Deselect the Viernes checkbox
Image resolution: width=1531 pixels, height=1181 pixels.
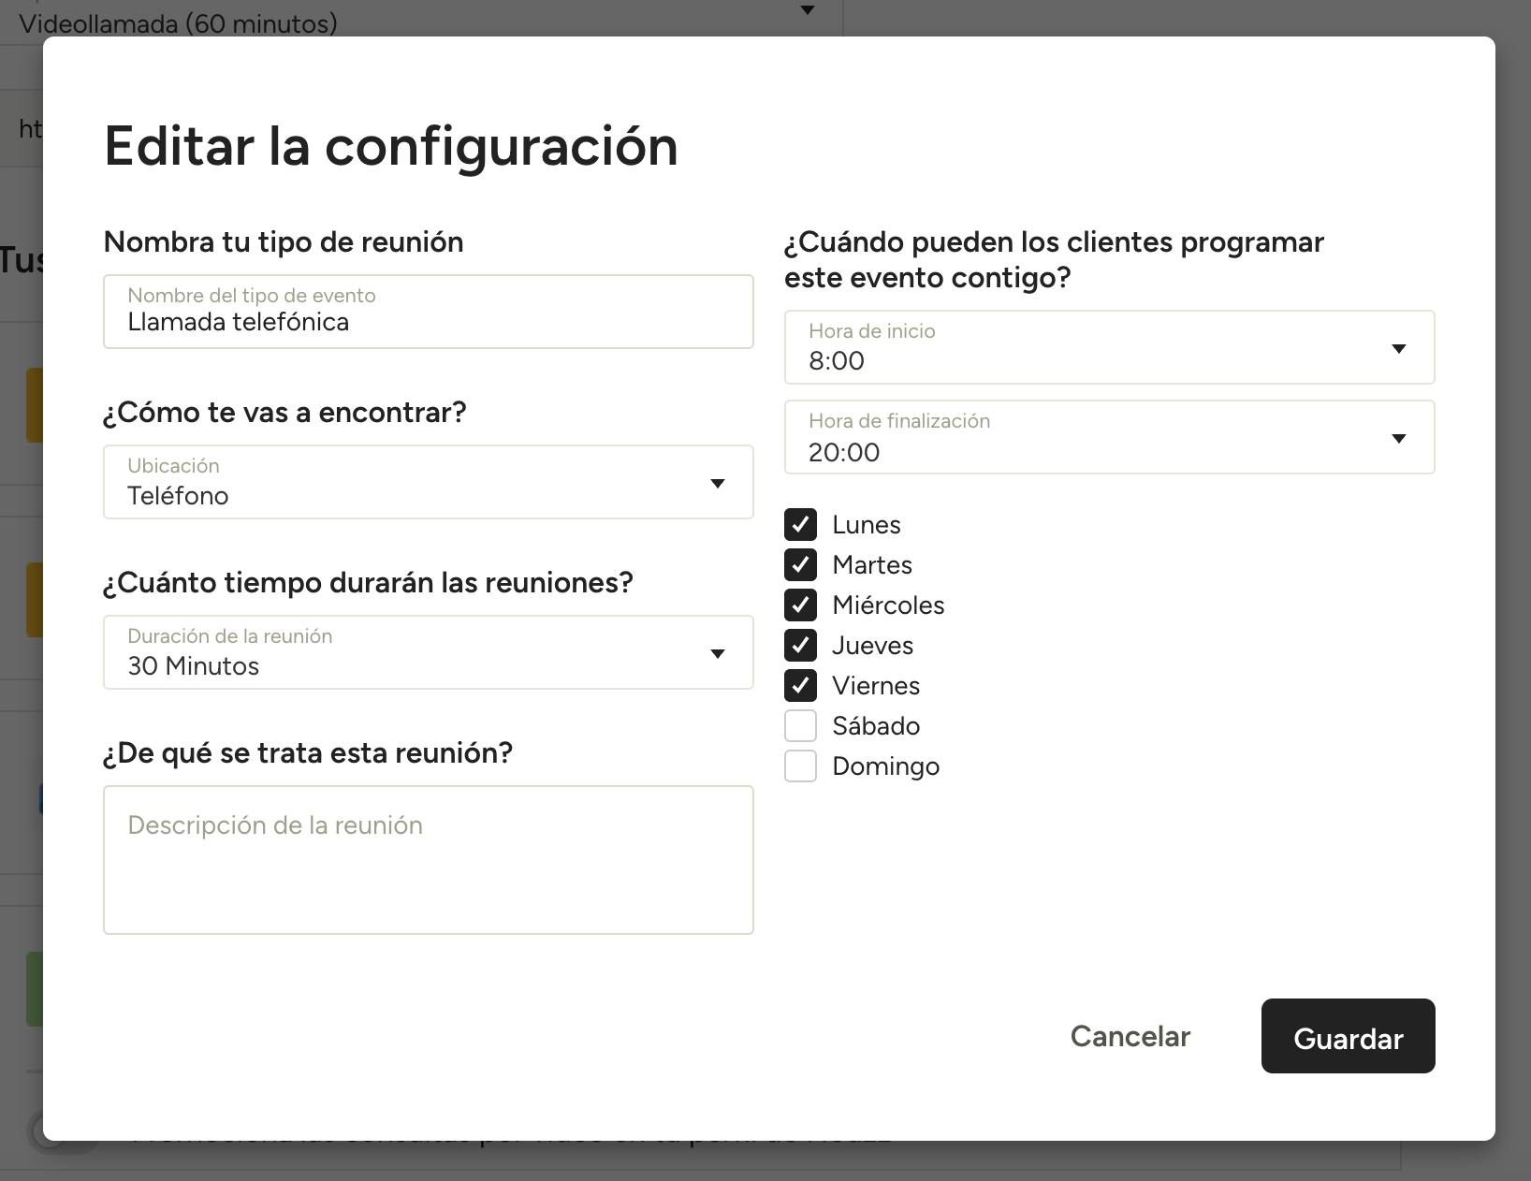point(800,686)
